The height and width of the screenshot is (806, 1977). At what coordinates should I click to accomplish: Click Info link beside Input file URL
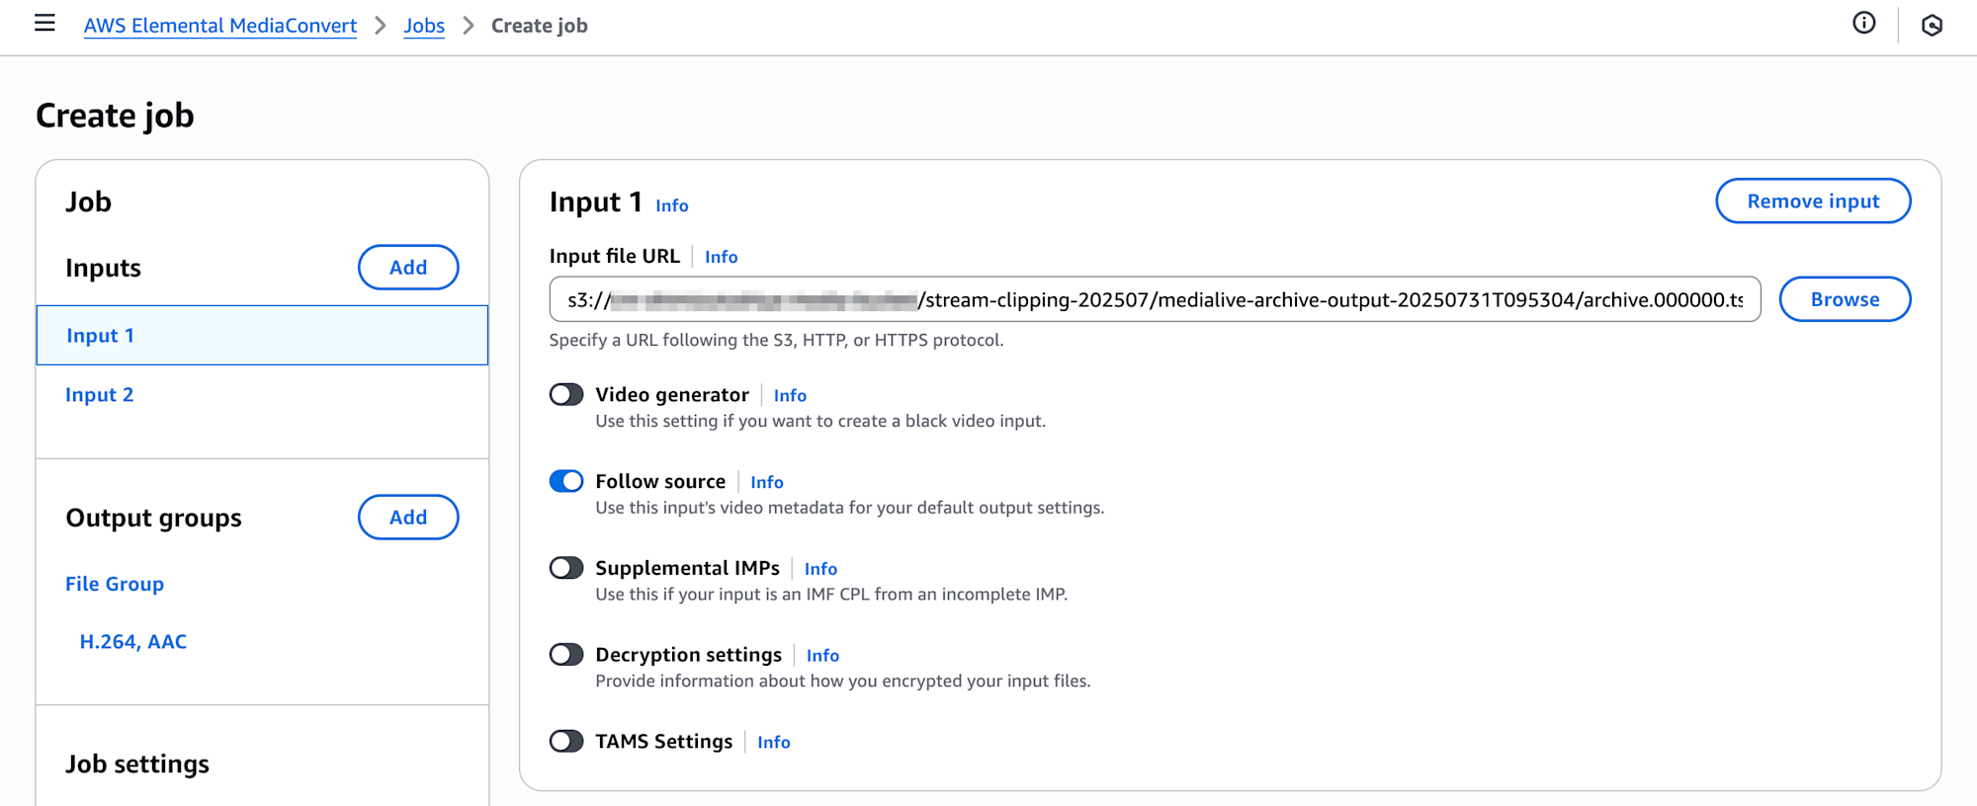pyautogui.click(x=722, y=257)
